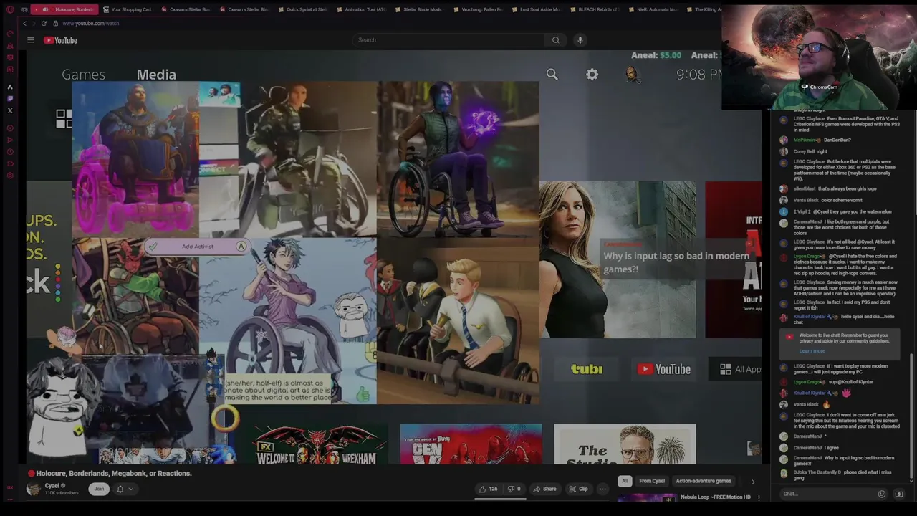
Task: Open the YouTube guide hamburger menu
Action: pyautogui.click(x=31, y=40)
